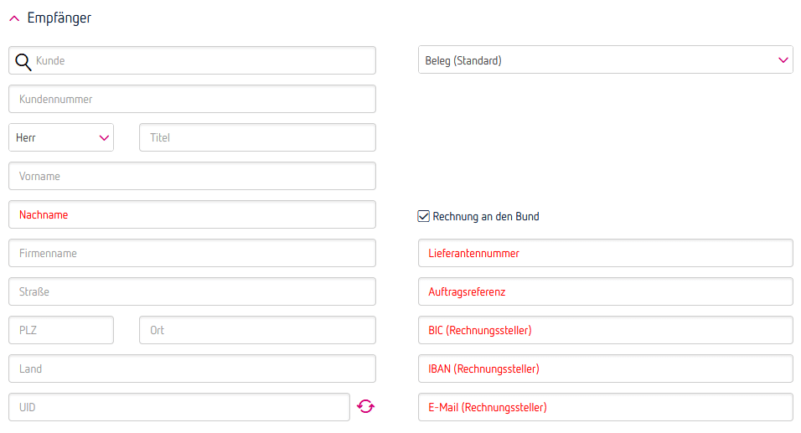
Task: Focus the Auftragsreferenz field
Action: click(605, 291)
